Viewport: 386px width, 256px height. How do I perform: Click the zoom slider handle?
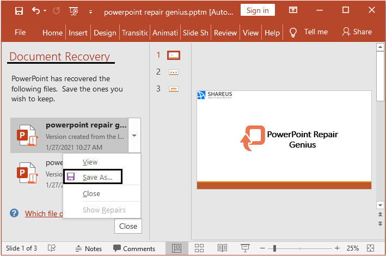pyautogui.click(x=274, y=248)
